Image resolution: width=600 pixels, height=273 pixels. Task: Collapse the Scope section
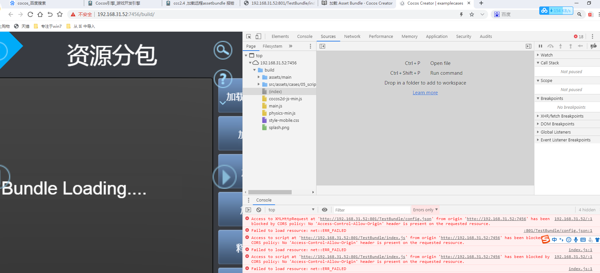(567, 80)
